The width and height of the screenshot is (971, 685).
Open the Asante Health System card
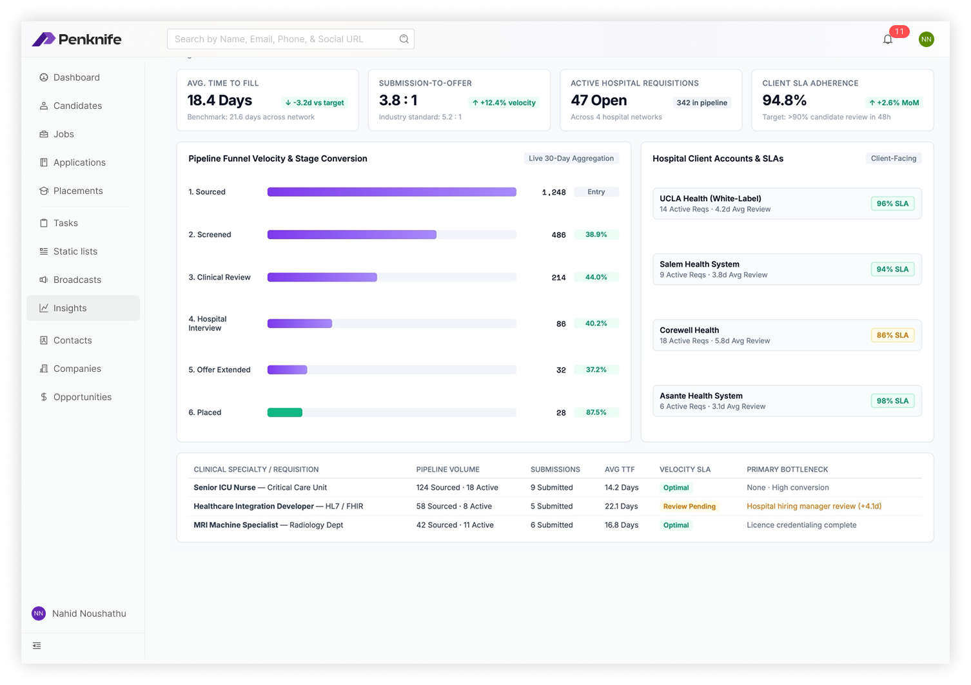(x=787, y=401)
